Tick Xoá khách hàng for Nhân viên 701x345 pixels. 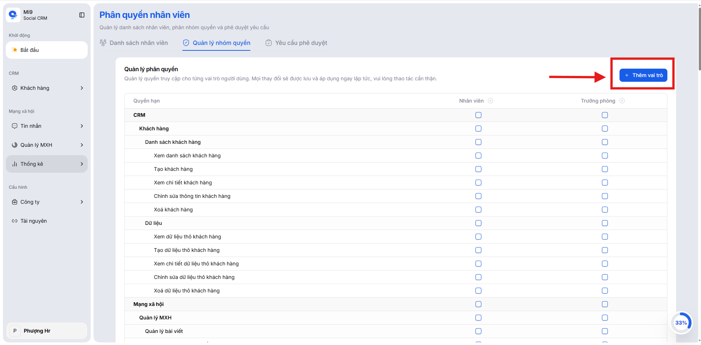point(478,210)
